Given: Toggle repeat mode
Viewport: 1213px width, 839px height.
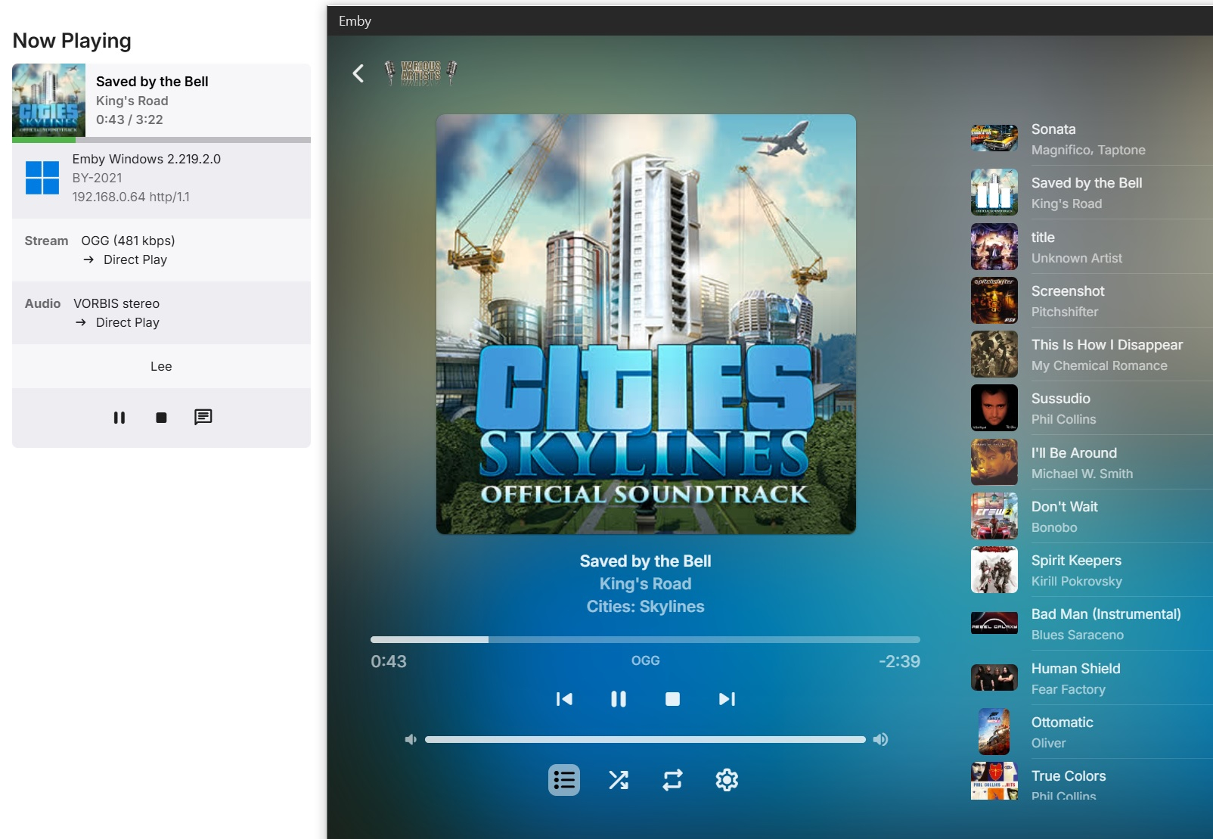Looking at the screenshot, I should pyautogui.click(x=673, y=779).
